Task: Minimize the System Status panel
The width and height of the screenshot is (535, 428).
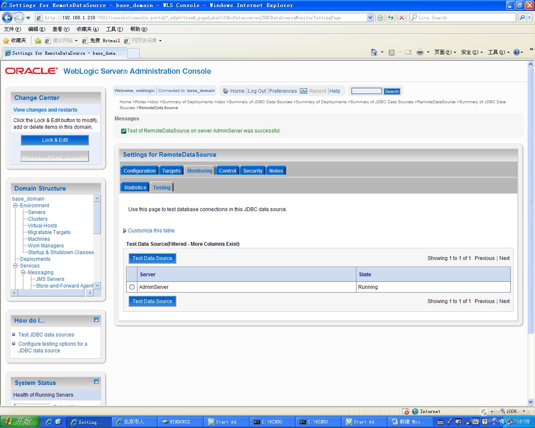Action: click(96, 382)
